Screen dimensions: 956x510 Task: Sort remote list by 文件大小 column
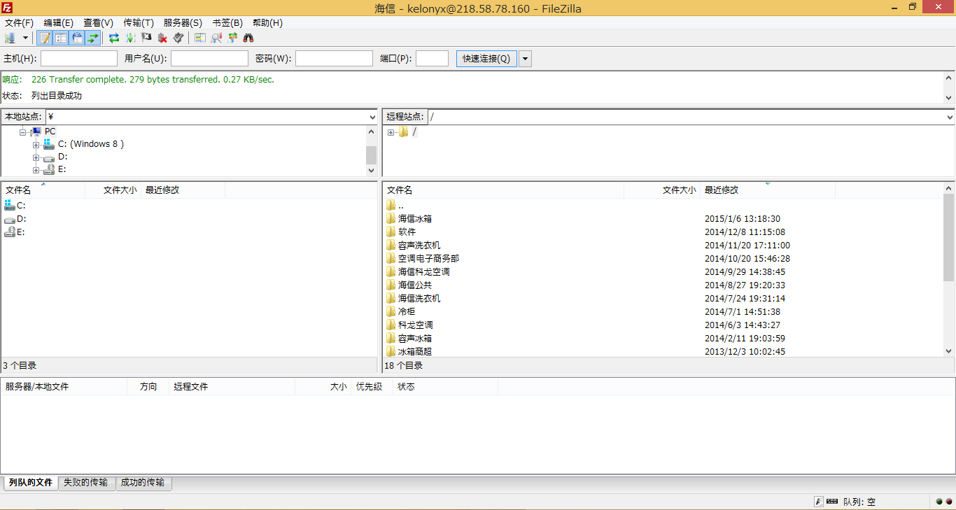662,190
